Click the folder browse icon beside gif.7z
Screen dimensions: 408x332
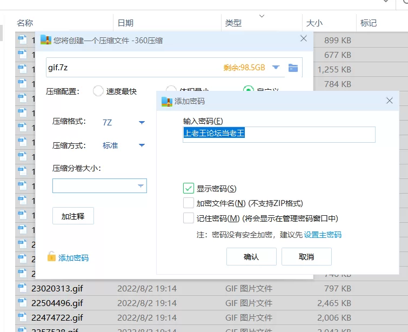pos(293,68)
